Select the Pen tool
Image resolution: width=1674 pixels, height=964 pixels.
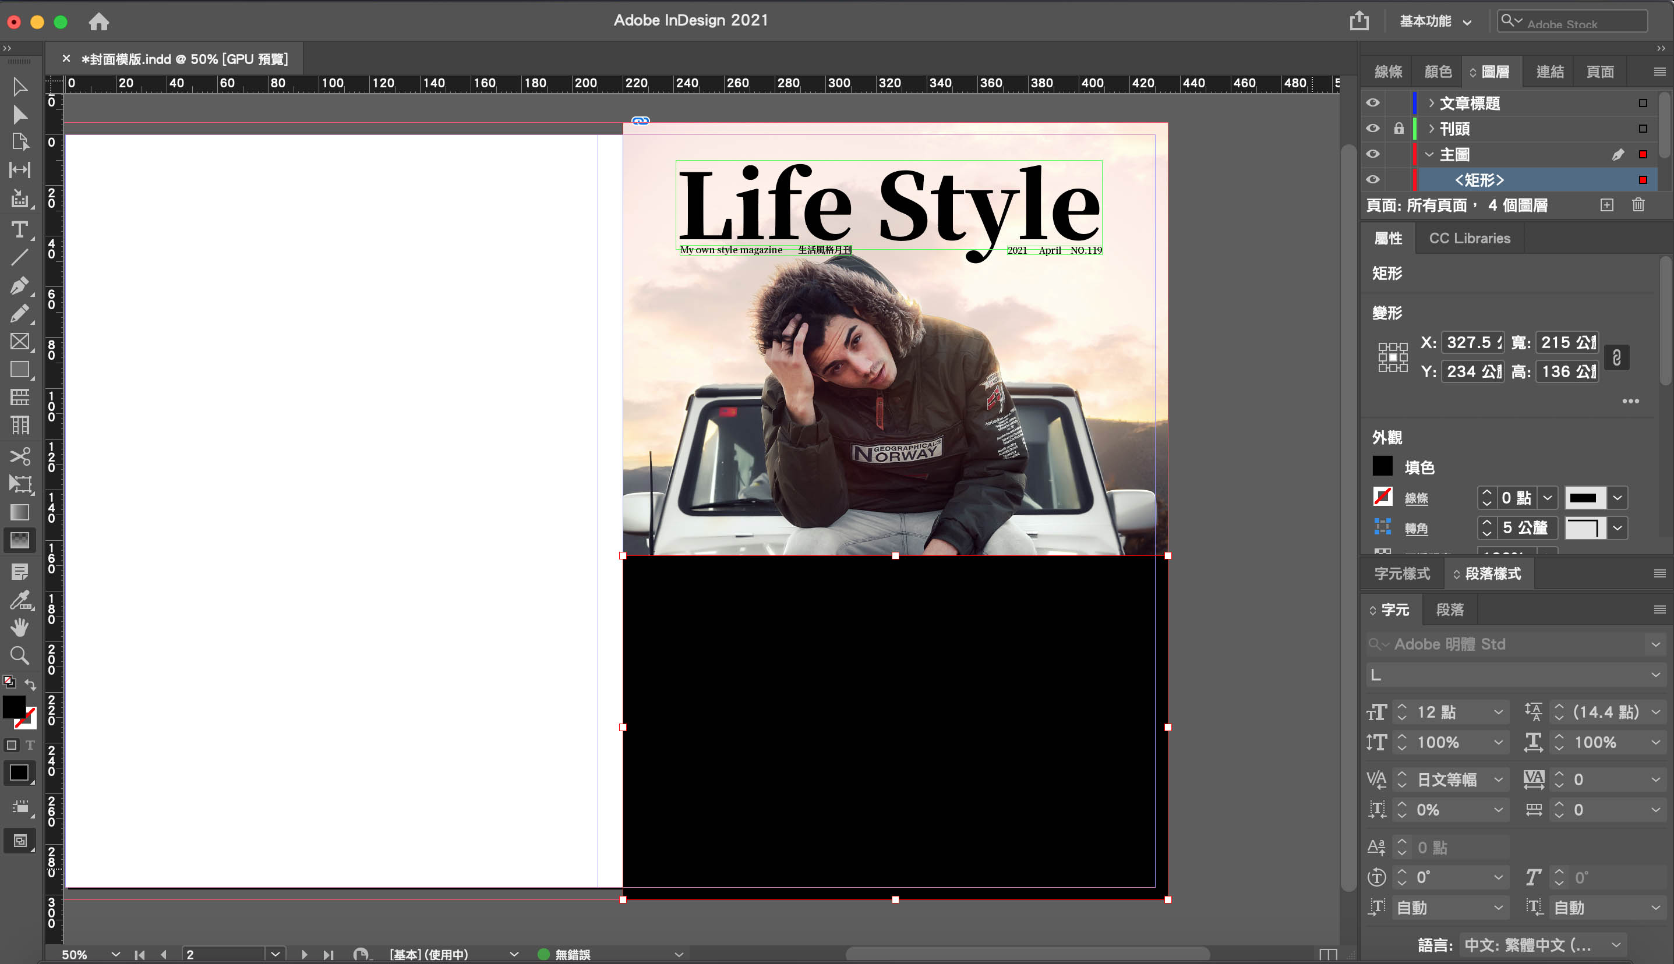click(x=20, y=285)
